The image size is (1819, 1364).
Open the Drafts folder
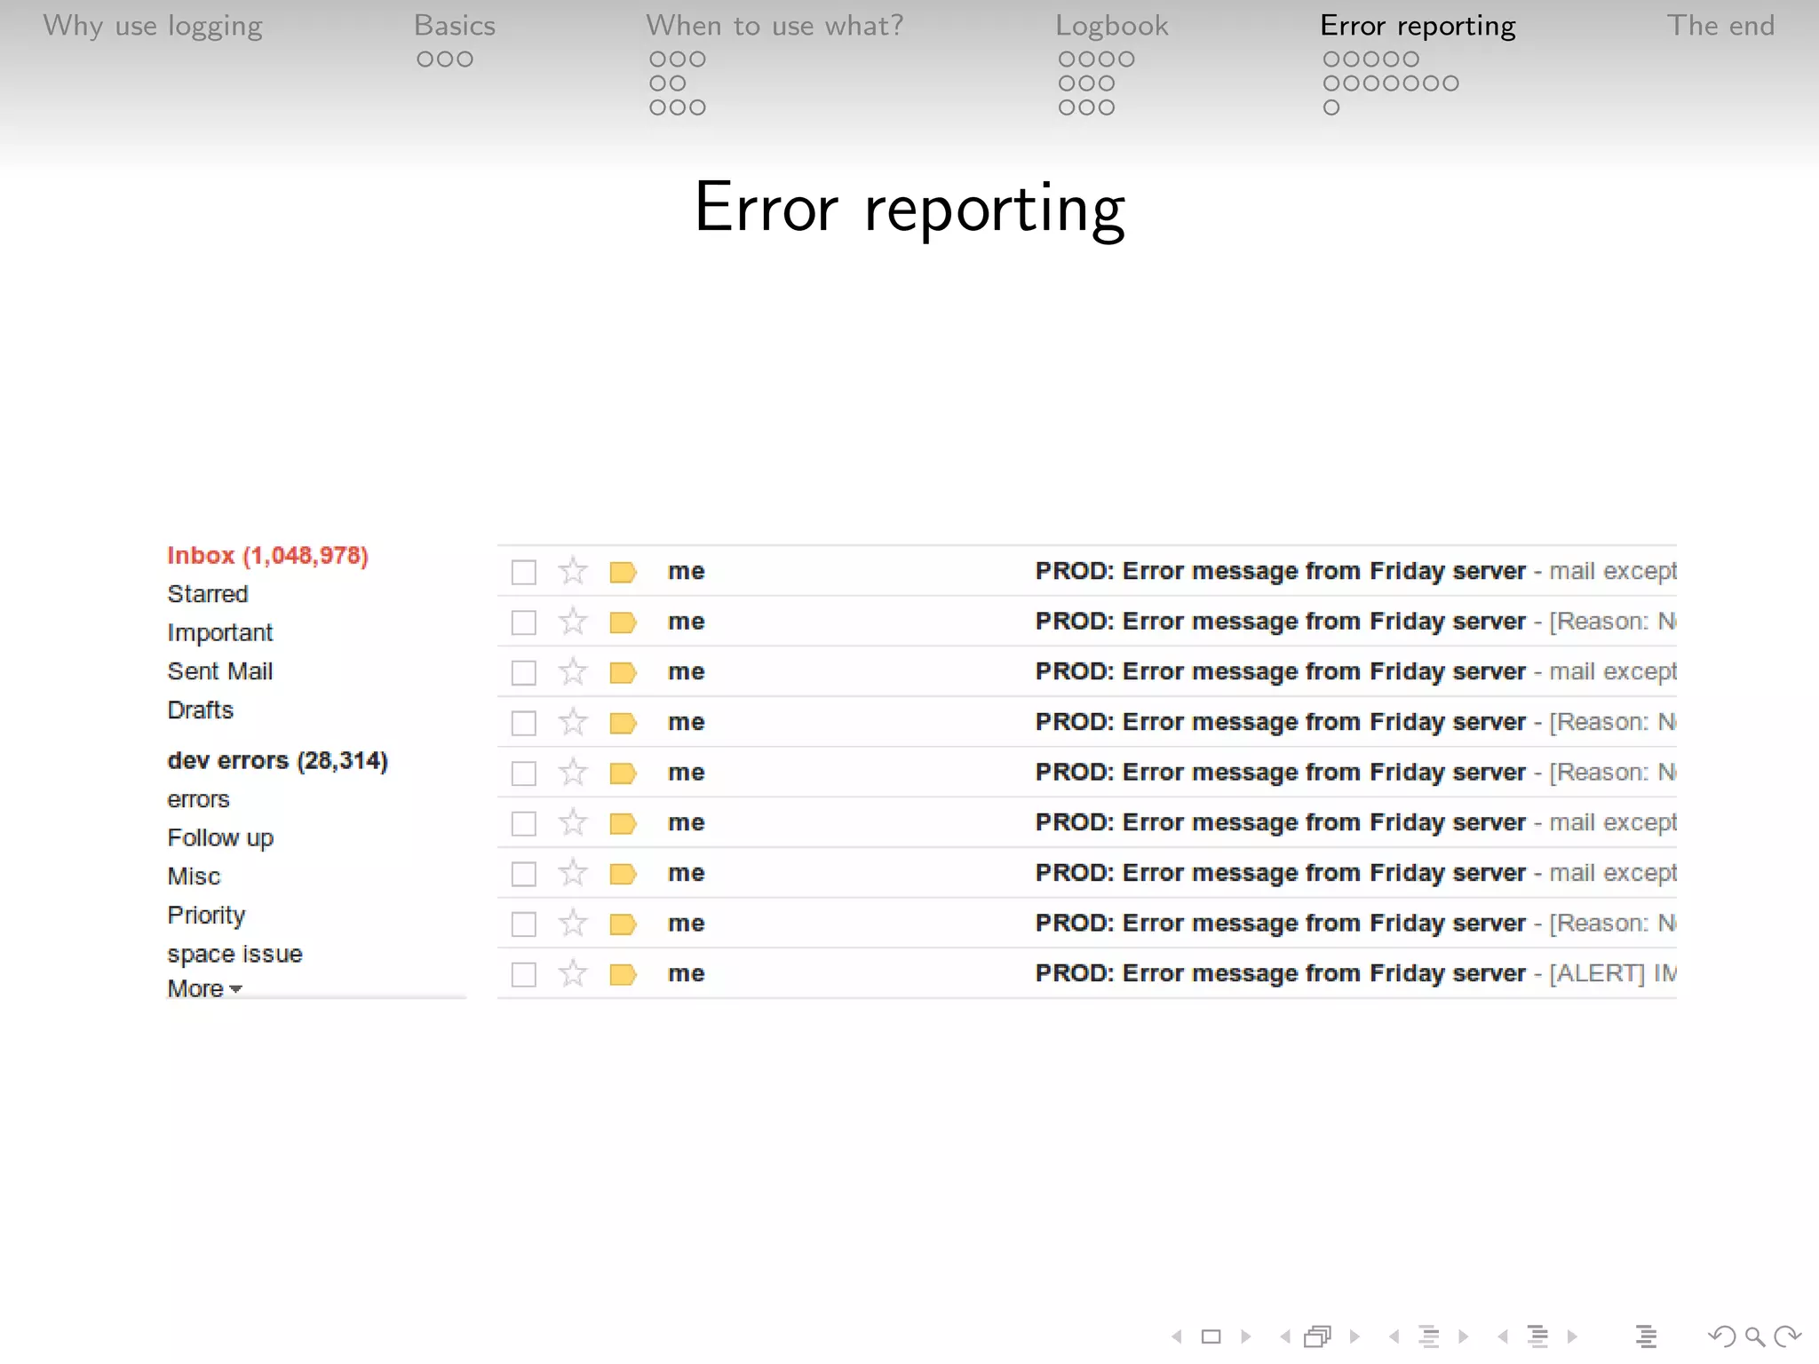click(x=201, y=710)
